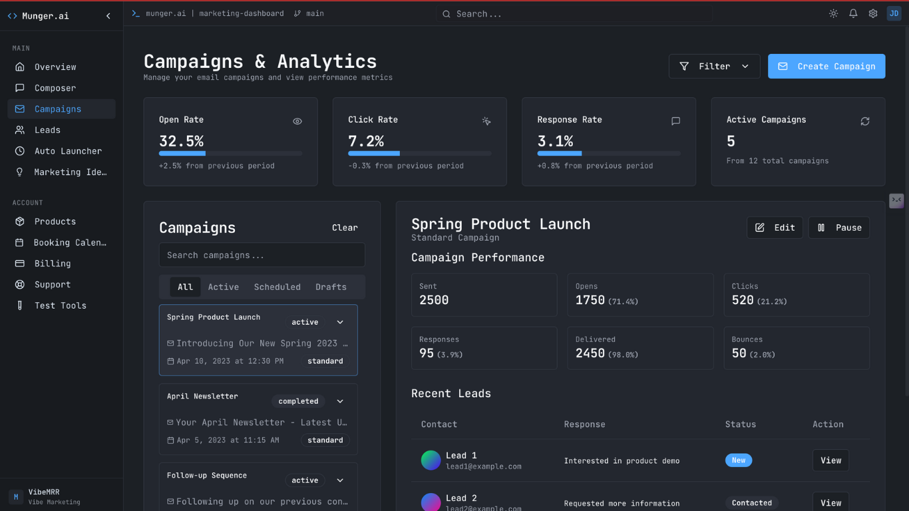The width and height of the screenshot is (909, 511).
Task: Click the eye icon on Open Rate card
Action: coord(297,121)
